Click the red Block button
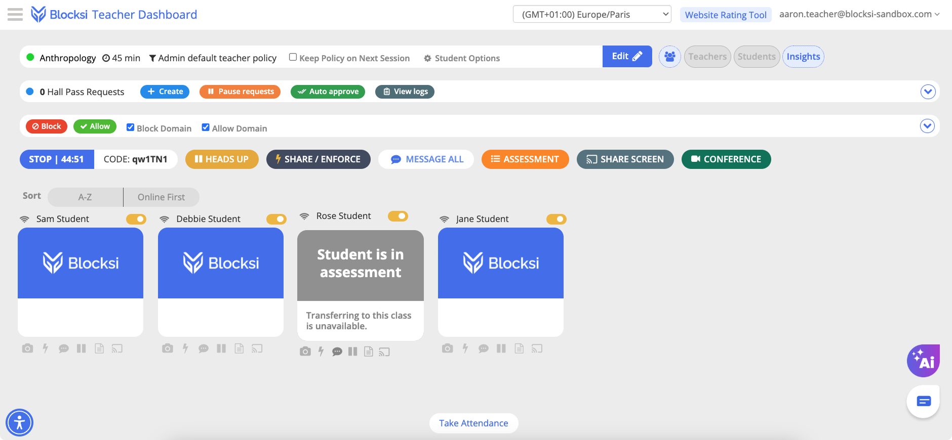The width and height of the screenshot is (952, 440). click(47, 126)
